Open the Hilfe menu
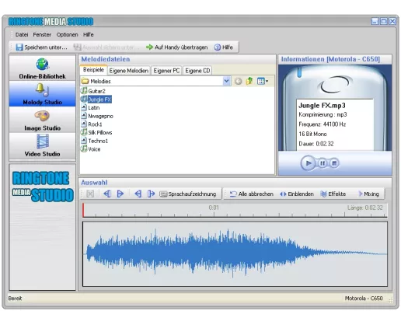 click(x=89, y=34)
